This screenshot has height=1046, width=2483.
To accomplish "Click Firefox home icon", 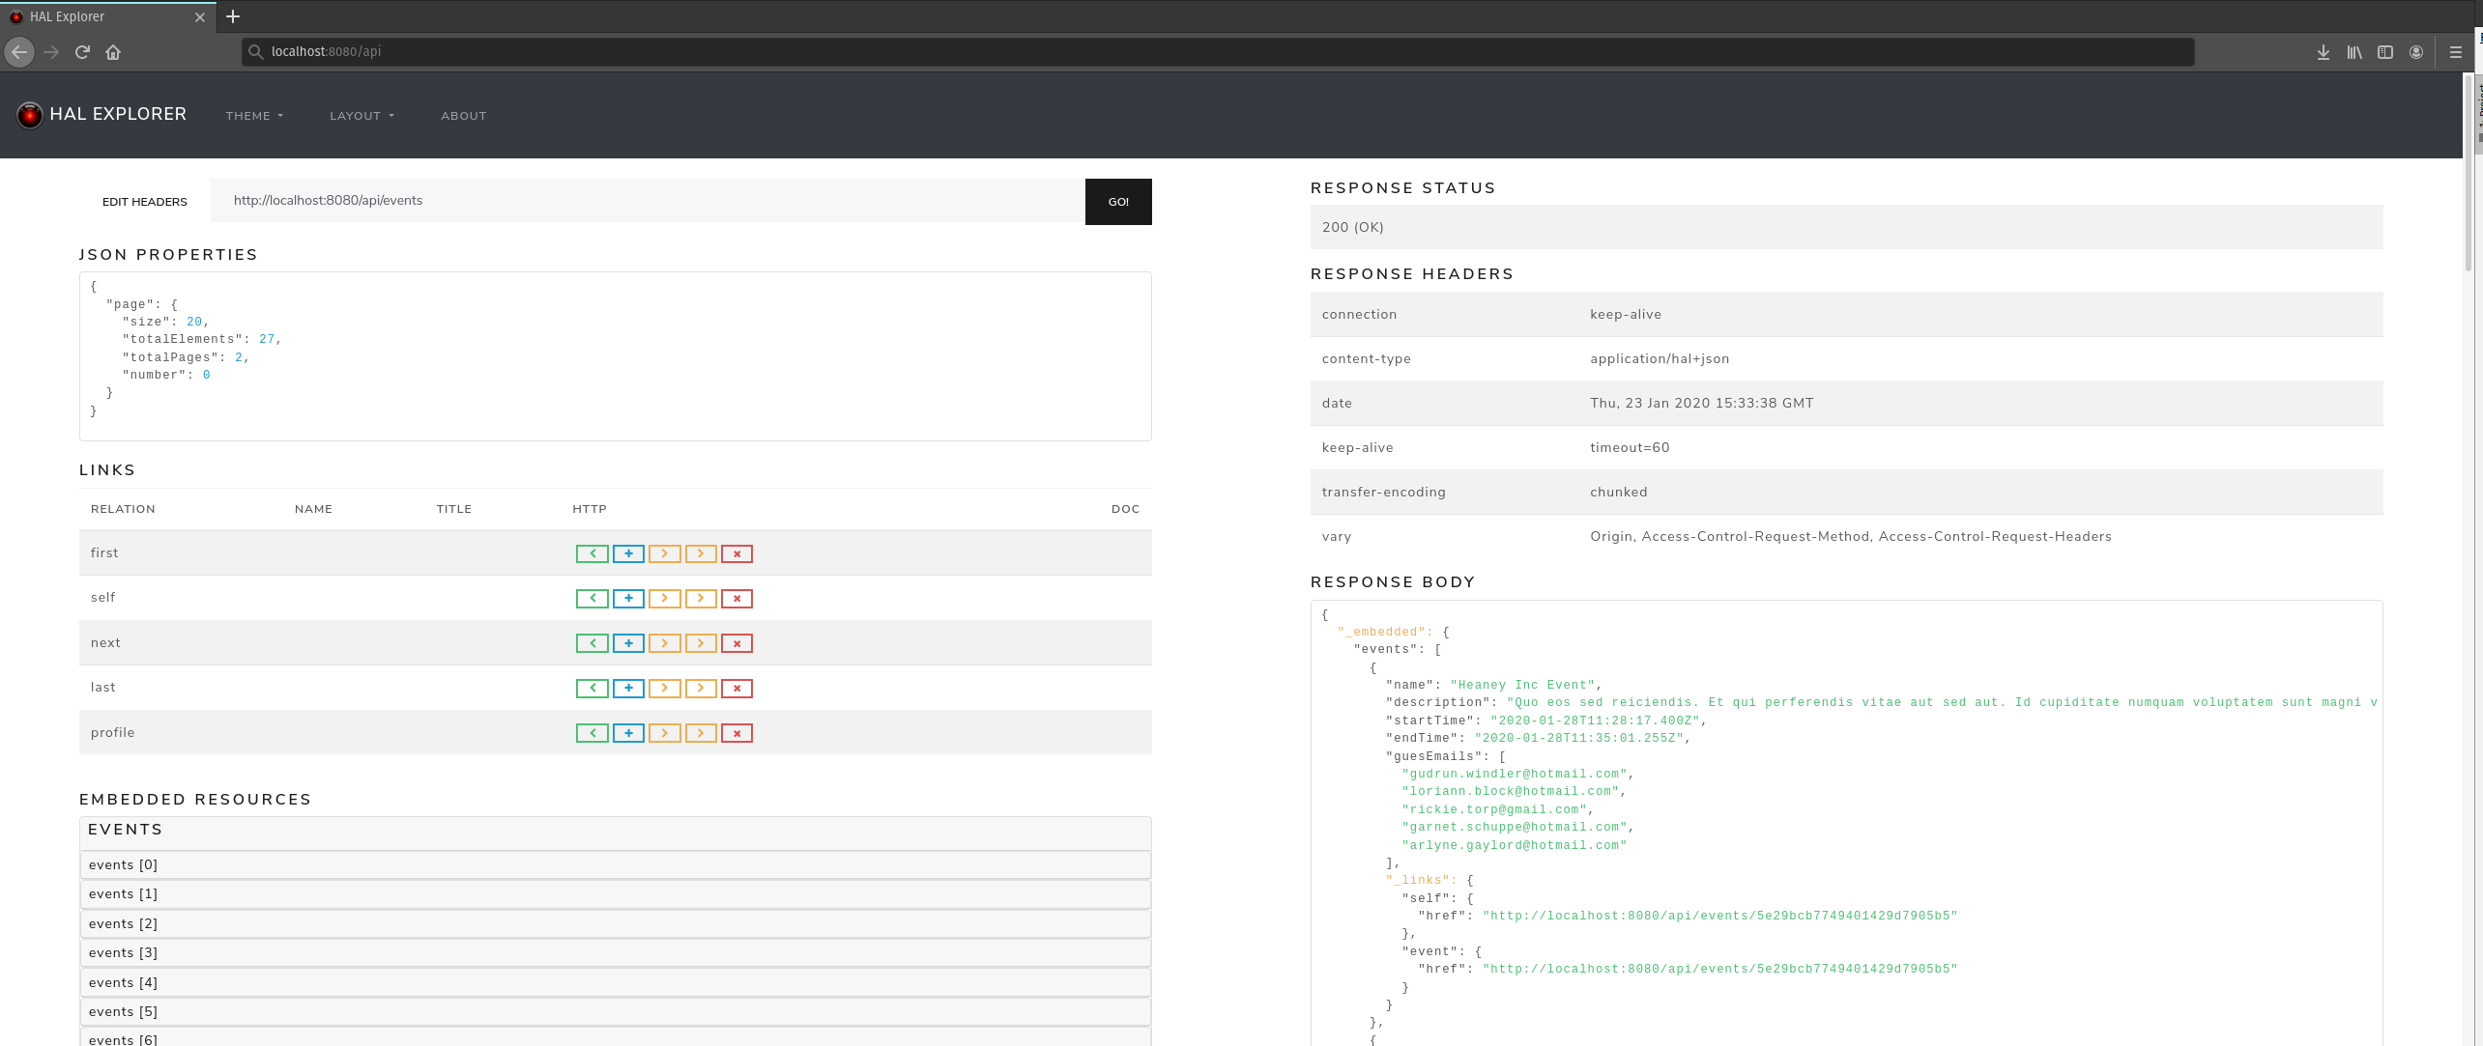I will point(113,52).
